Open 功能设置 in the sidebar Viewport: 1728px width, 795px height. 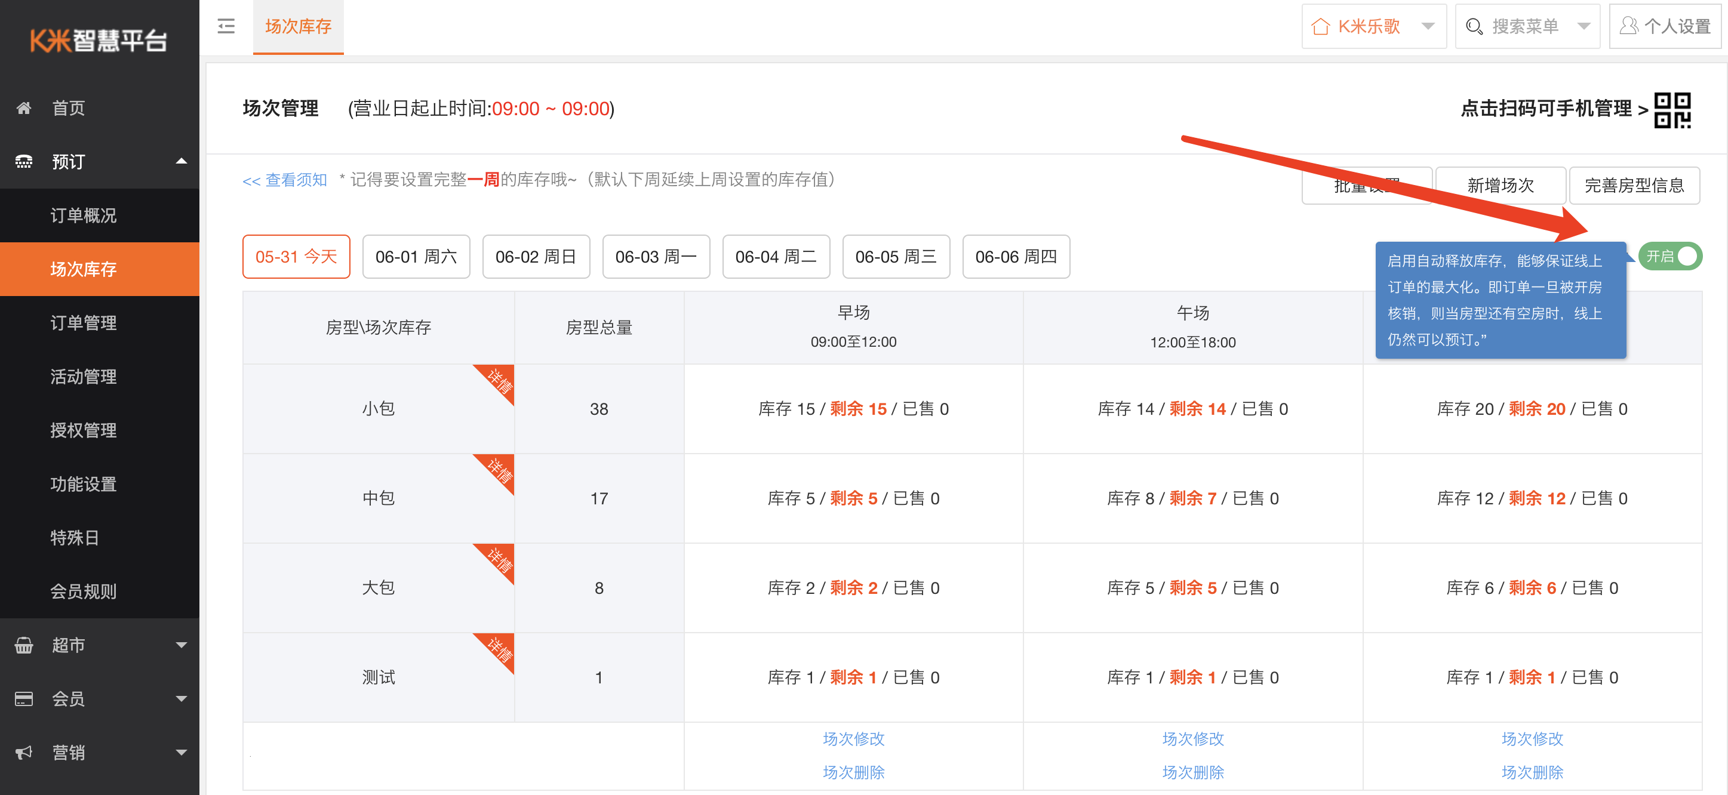(99, 483)
